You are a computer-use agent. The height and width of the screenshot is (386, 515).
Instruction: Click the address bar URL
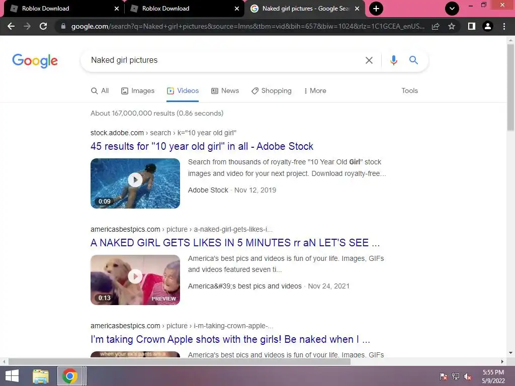pos(248,26)
